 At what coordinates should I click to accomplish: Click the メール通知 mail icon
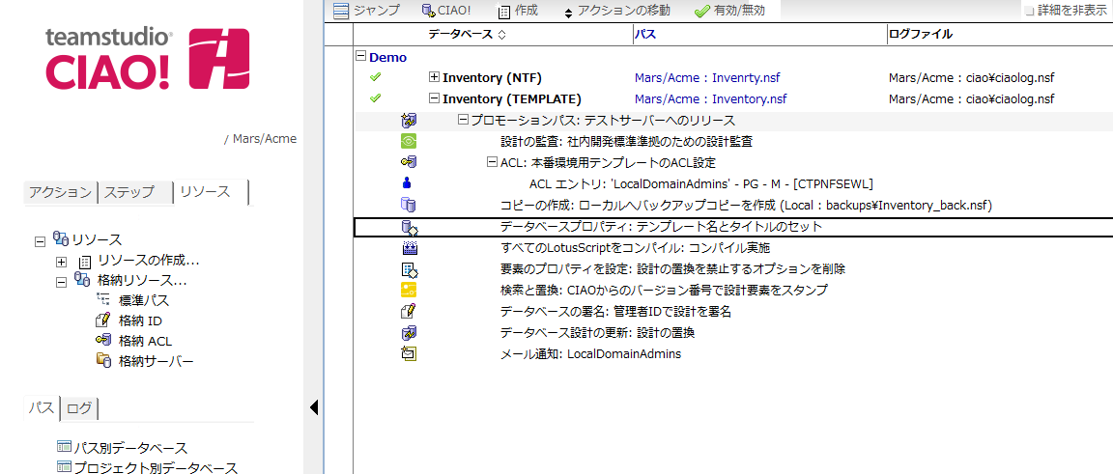pyautogui.click(x=409, y=353)
